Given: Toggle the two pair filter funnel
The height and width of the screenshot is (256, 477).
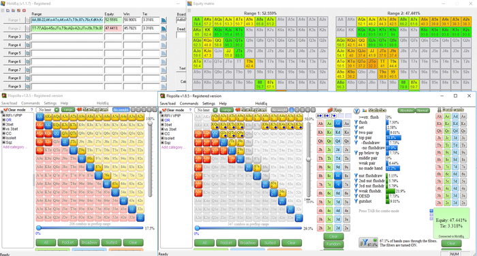Looking at the screenshot, I should 356,132.
